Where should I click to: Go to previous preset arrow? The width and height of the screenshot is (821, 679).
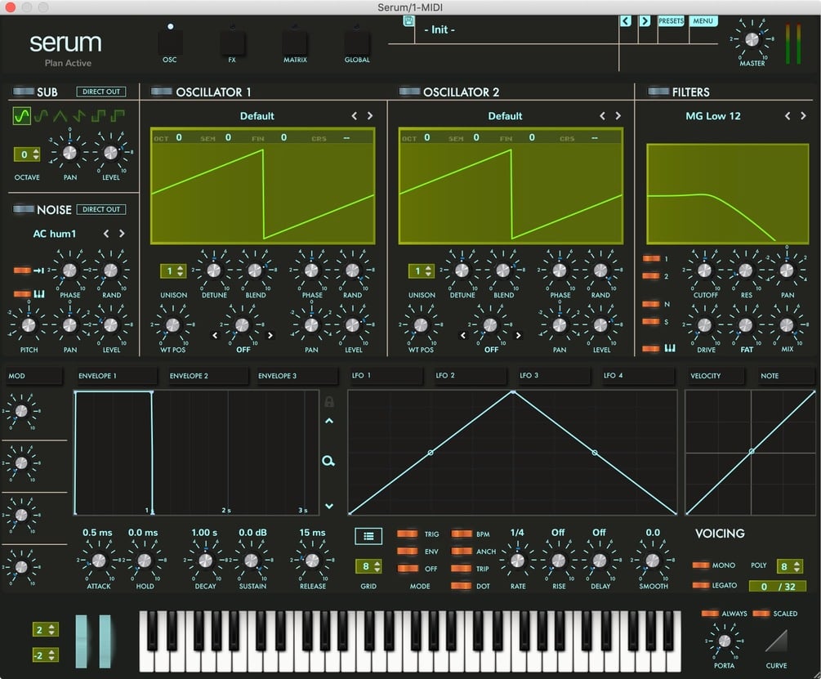coord(626,21)
